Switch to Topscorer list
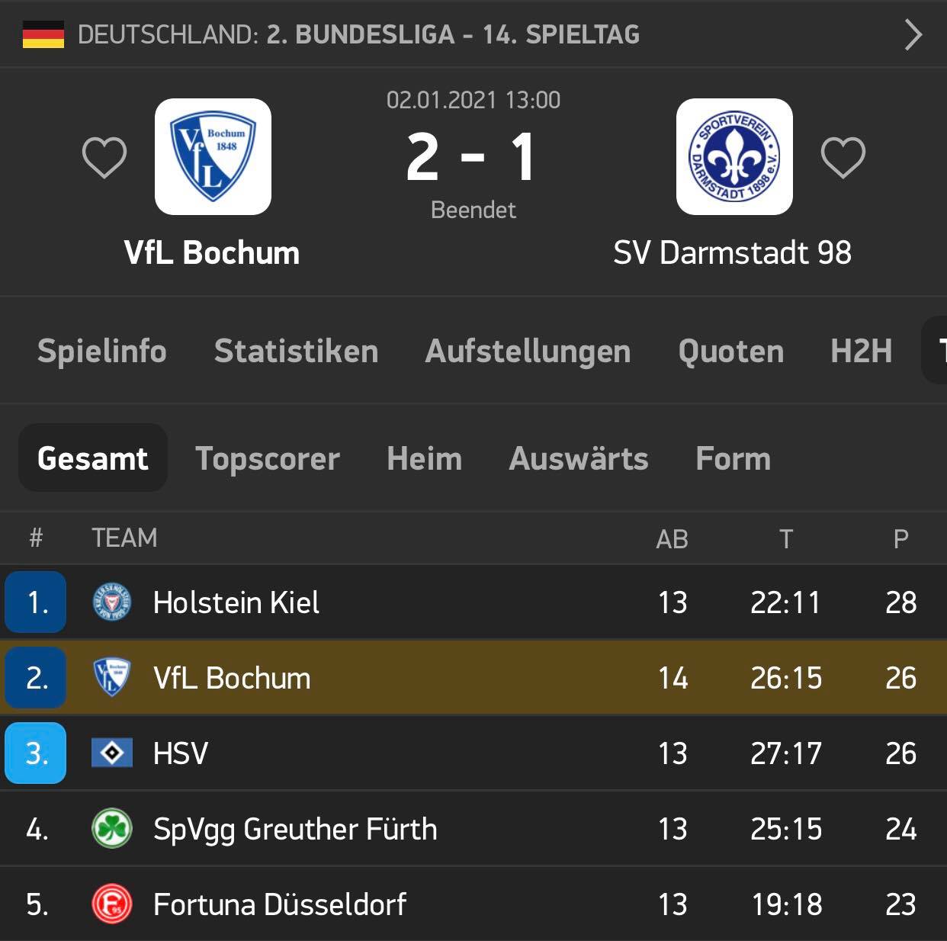Image resolution: width=947 pixels, height=941 pixels. tap(268, 459)
